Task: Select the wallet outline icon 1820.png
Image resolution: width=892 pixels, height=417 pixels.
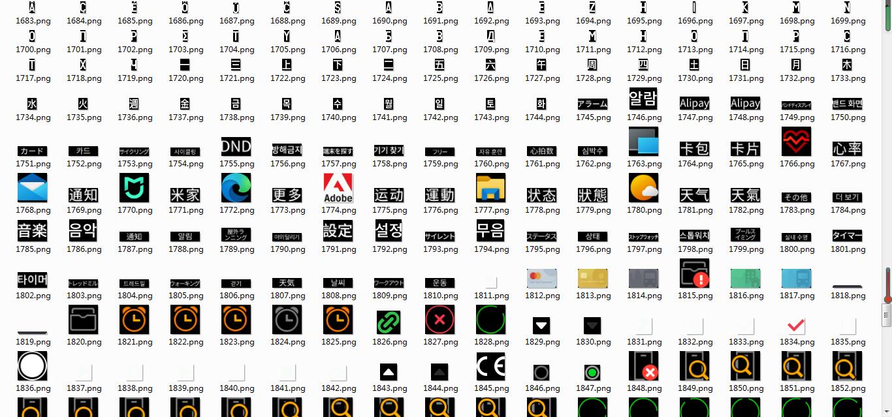Action: (x=83, y=320)
